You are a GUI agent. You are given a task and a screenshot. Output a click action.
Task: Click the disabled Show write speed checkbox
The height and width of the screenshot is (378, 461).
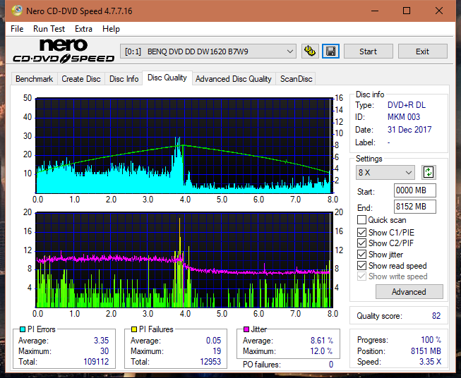(361, 276)
